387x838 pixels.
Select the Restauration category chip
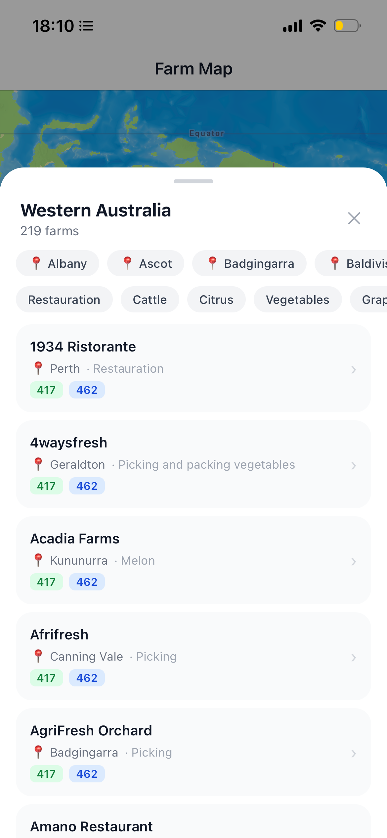(64, 300)
